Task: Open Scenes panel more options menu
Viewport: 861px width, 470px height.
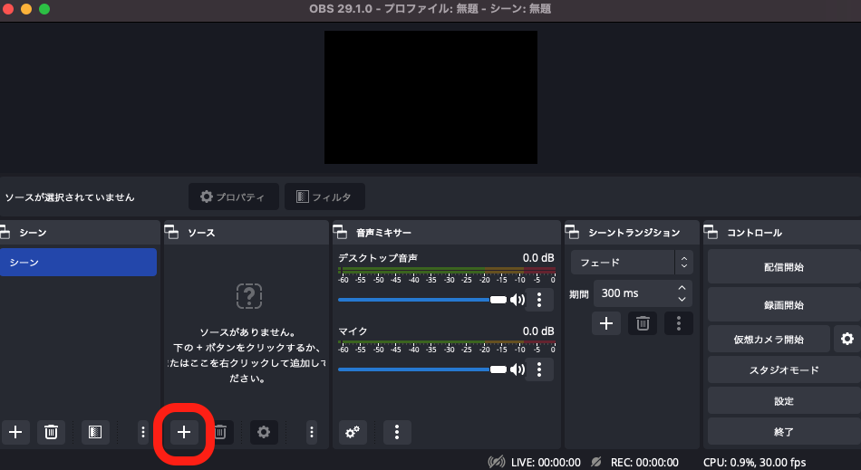Action: pos(143,432)
